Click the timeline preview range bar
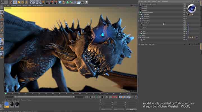This screenshot has width=202, height=112. pos(44,97)
